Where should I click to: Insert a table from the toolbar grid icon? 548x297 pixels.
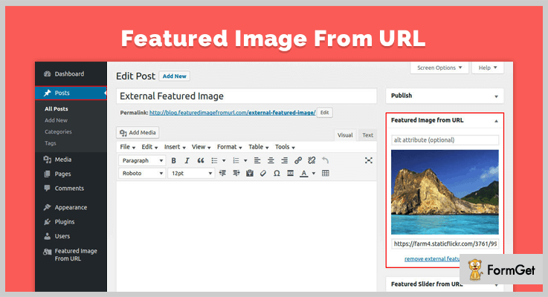point(326,173)
